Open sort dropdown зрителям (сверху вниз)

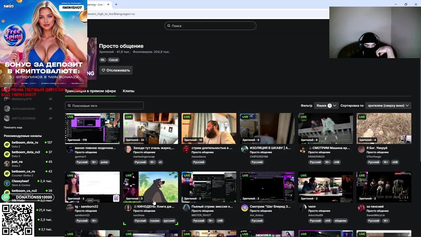click(388, 106)
